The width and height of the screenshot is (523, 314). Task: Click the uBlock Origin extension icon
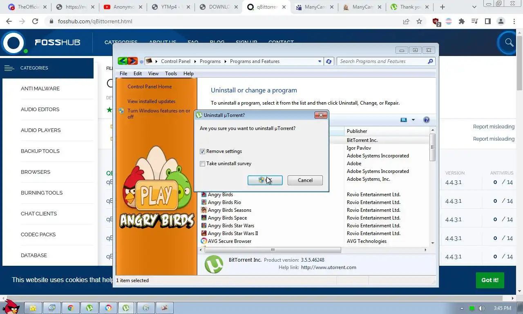pyautogui.click(x=436, y=22)
